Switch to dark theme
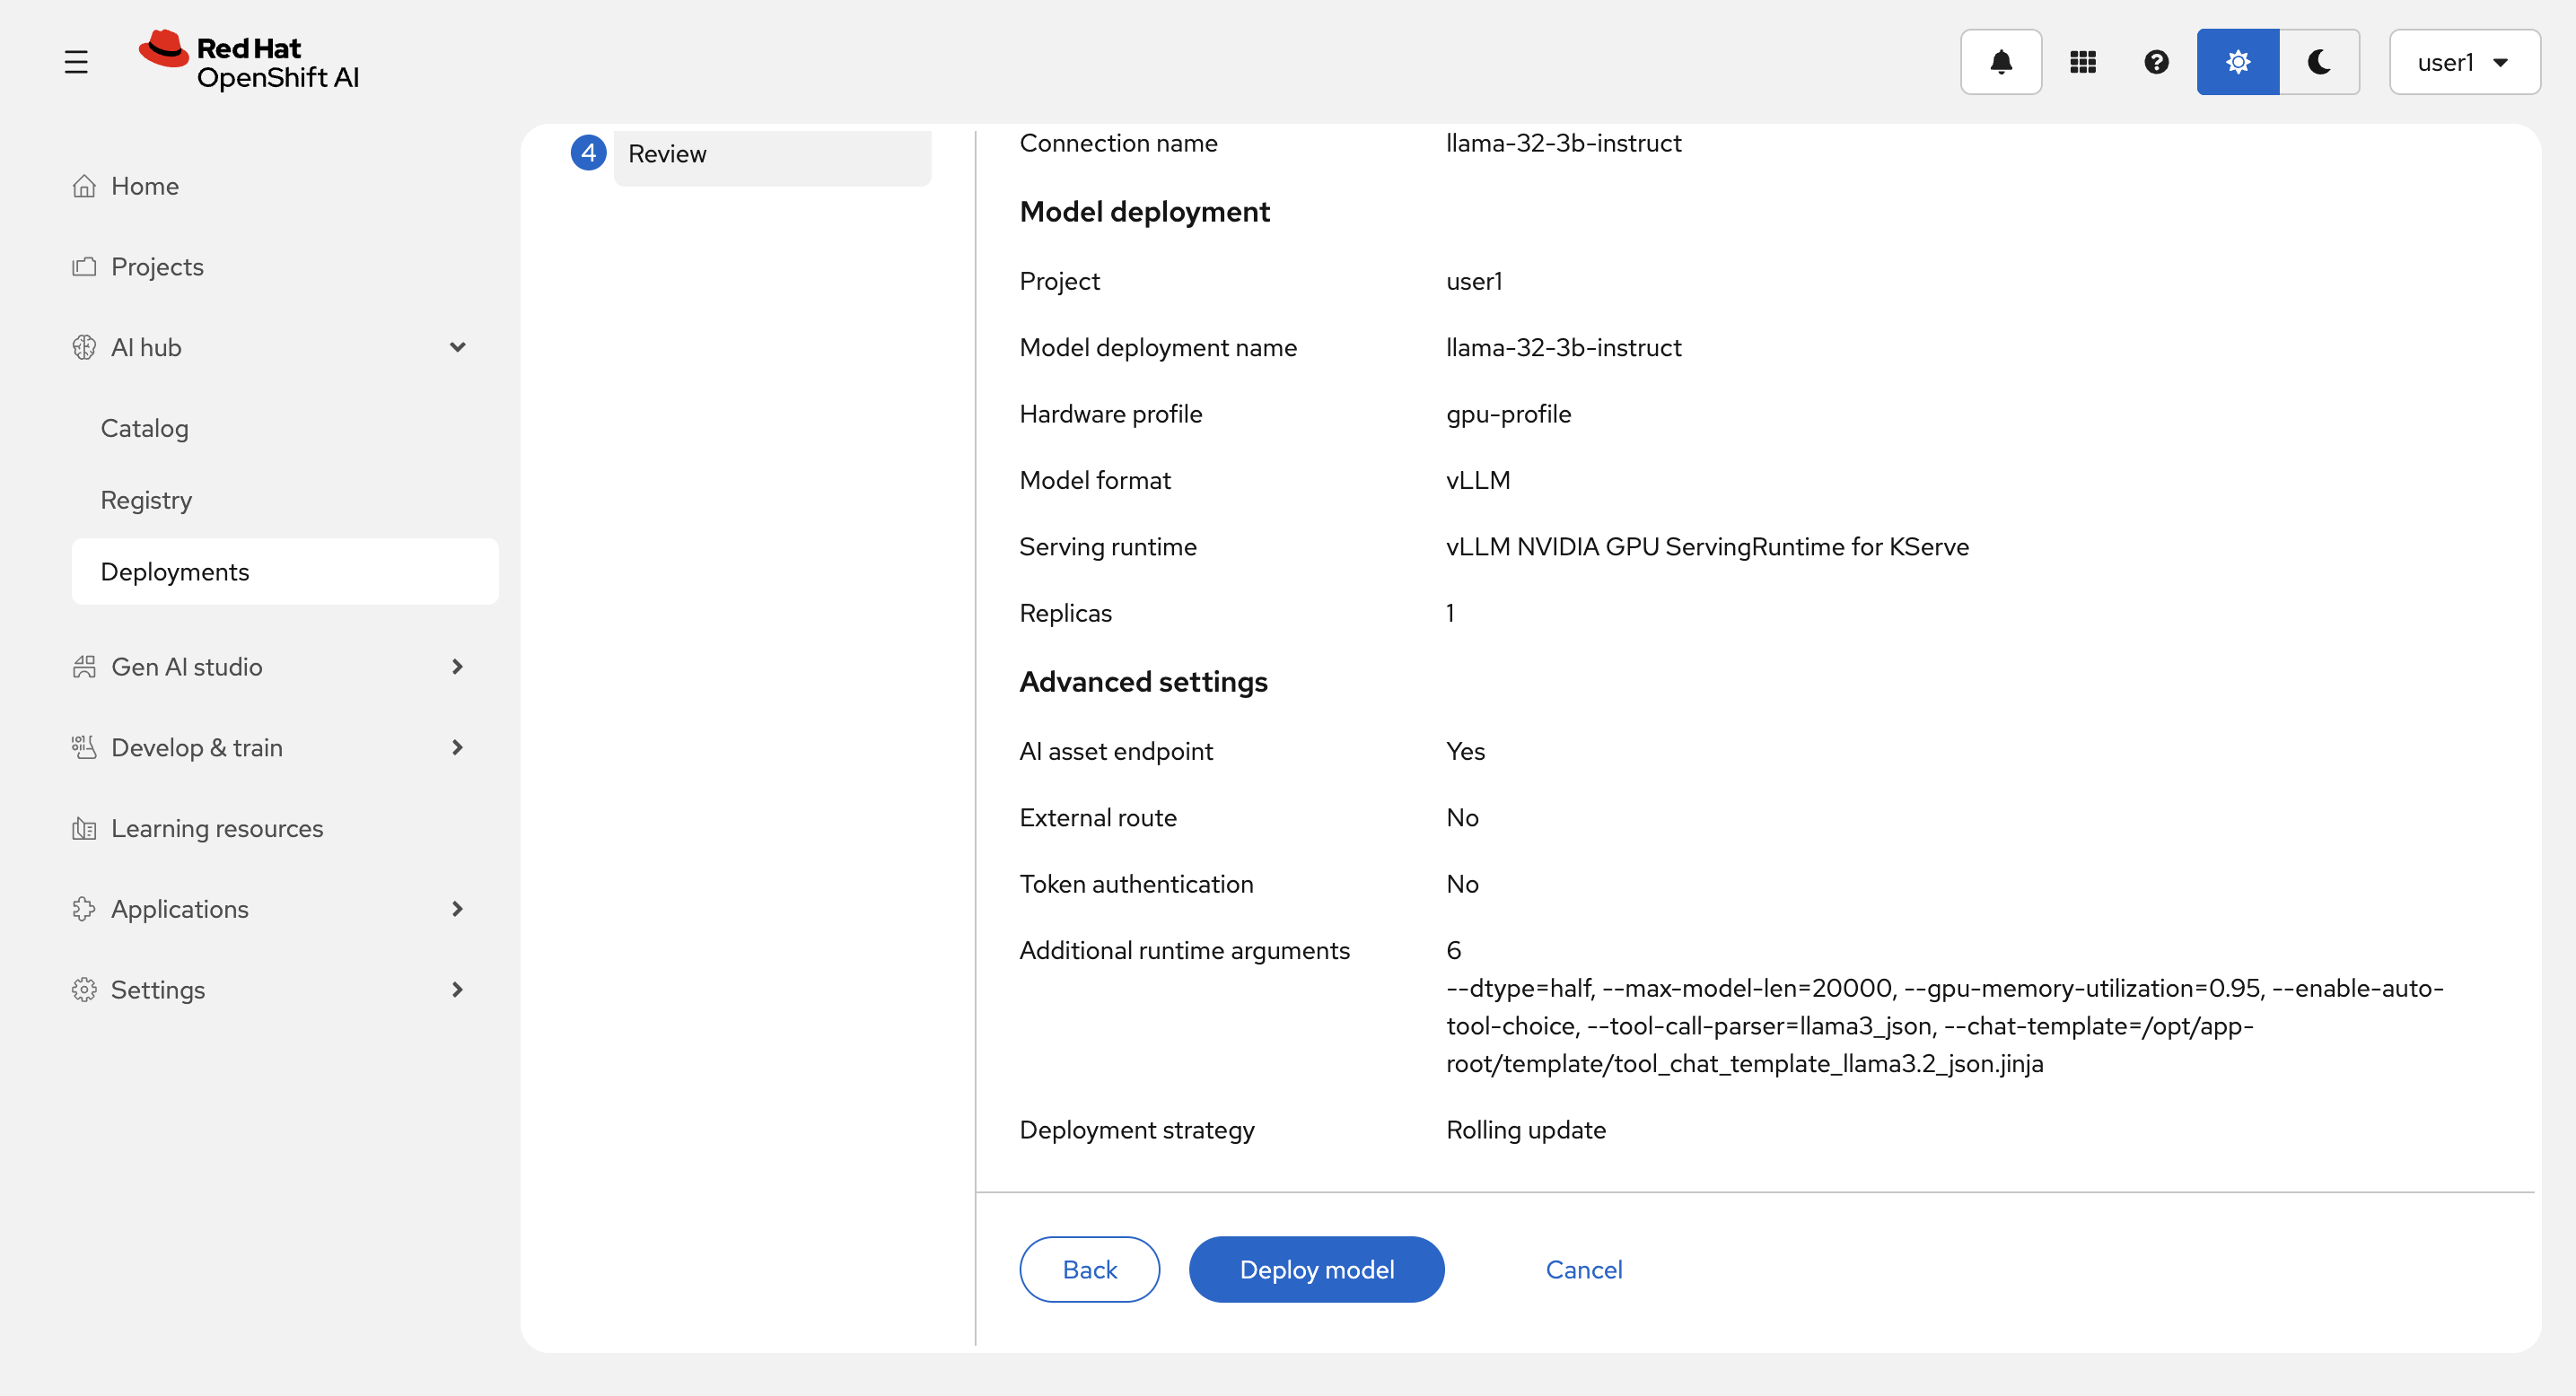 (2319, 62)
